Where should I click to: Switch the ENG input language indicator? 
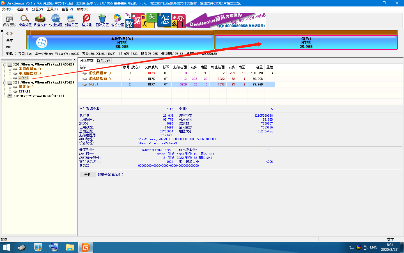coord(374,247)
